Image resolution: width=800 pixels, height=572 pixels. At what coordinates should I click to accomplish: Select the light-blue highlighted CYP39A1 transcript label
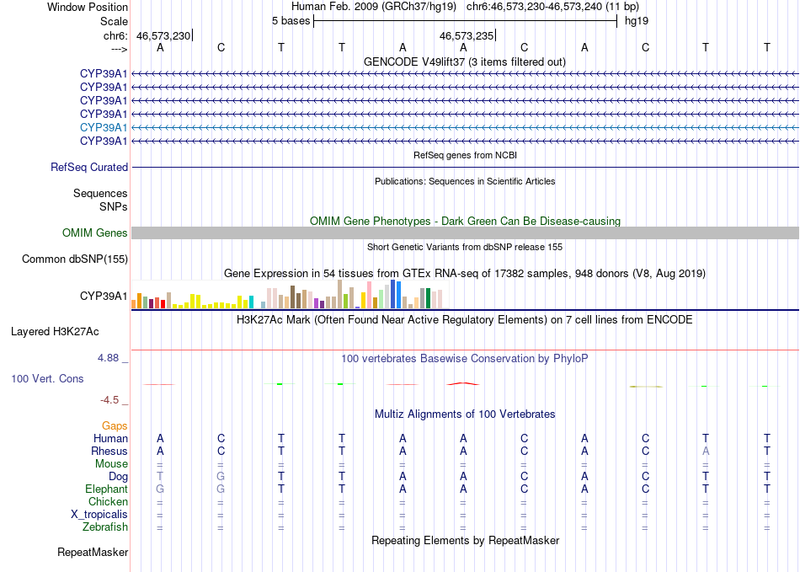pyautogui.click(x=104, y=127)
